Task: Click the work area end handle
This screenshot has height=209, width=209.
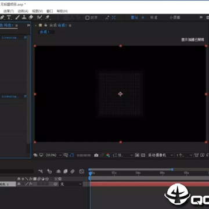Action: pos(172,170)
